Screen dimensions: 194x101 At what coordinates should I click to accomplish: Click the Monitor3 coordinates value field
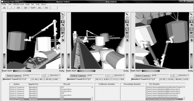(174, 79)
